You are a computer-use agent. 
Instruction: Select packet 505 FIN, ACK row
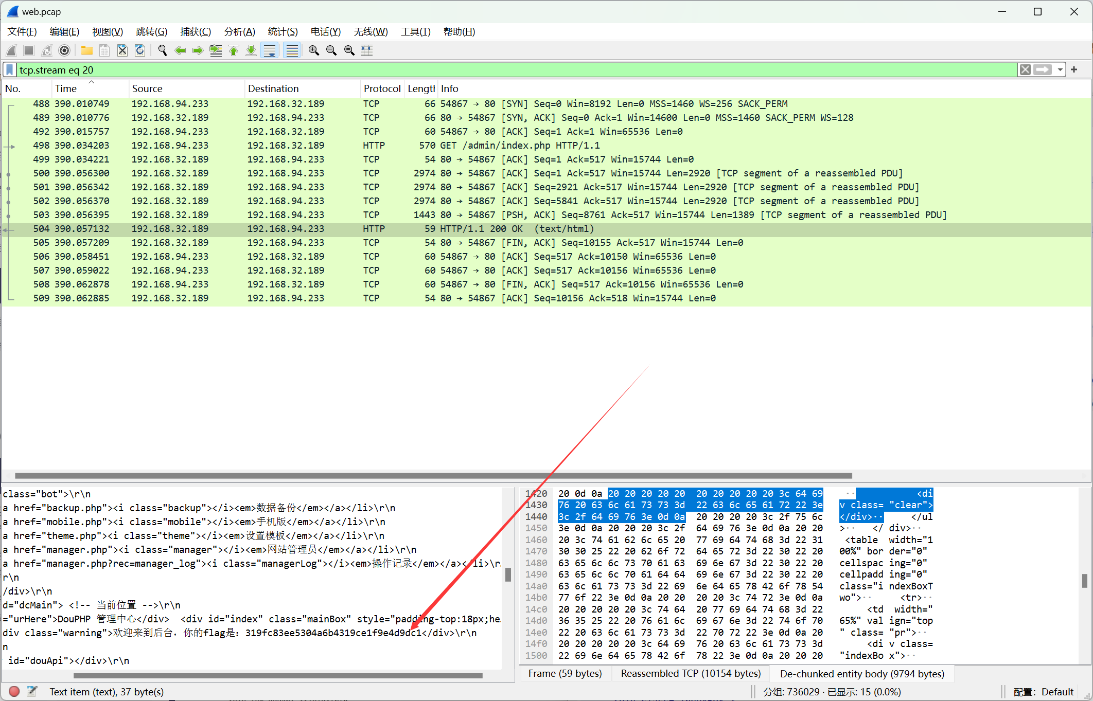coord(545,243)
